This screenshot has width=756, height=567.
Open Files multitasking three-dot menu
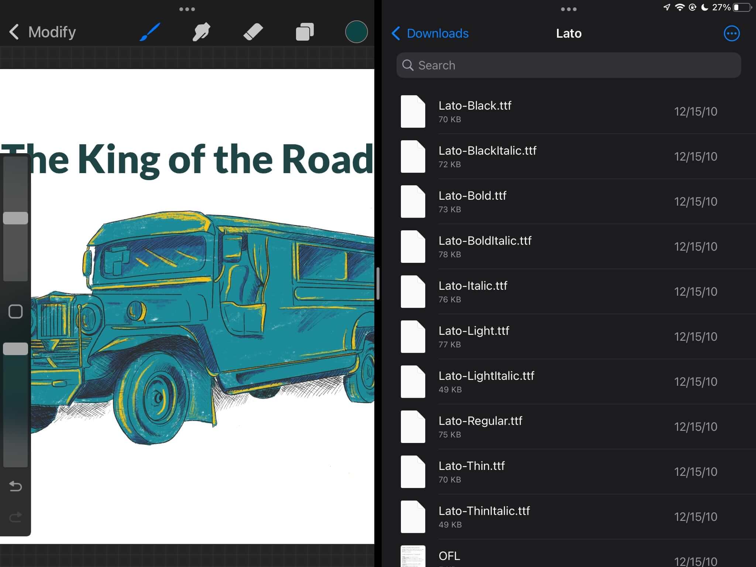coord(568,9)
